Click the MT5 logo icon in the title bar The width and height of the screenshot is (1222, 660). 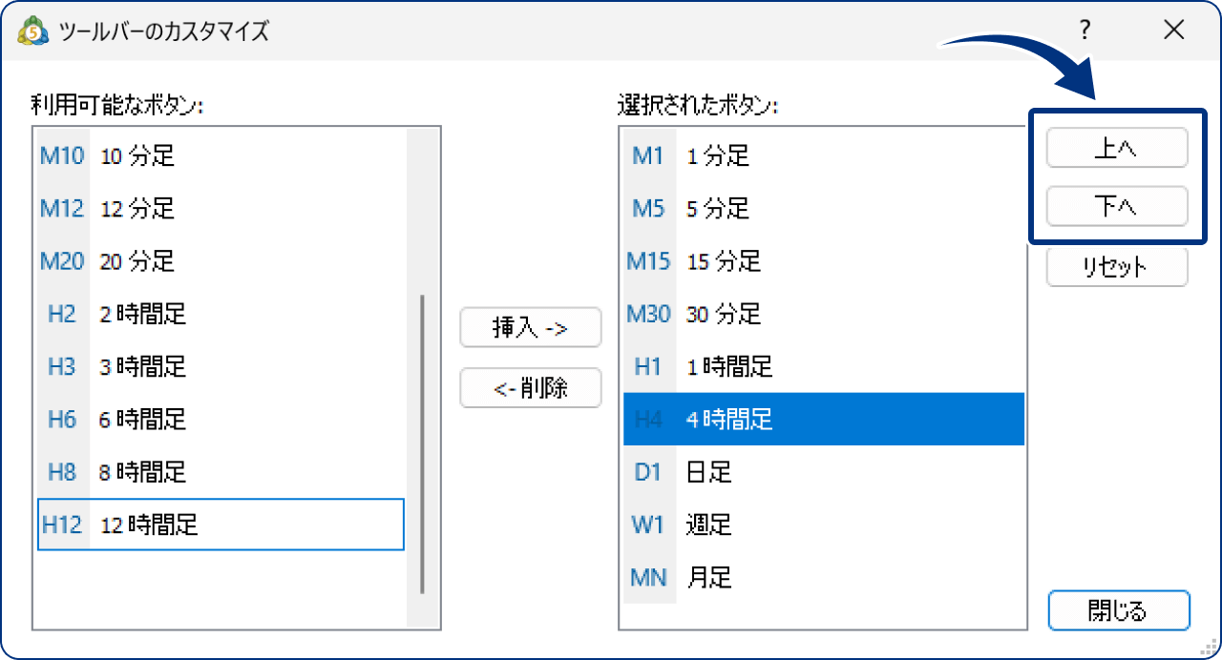click(32, 30)
